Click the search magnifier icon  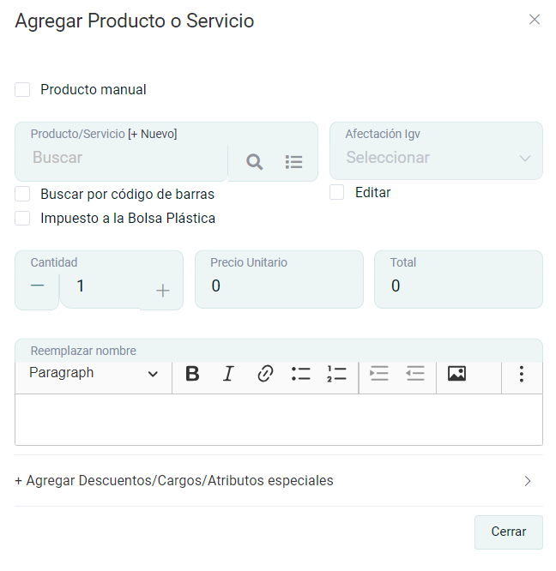pos(255,162)
